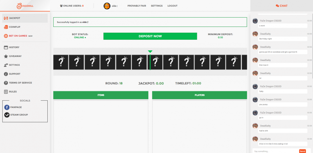Viewport: 313px width, 153px height.
Task: Click the CSGOHILL logo
Action: click(25, 6)
